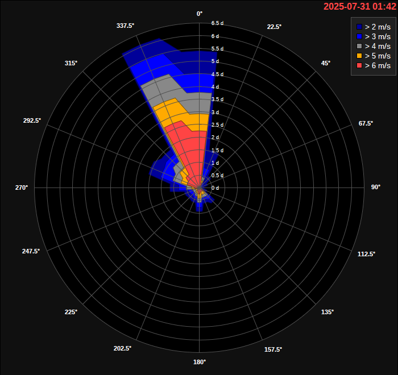Image resolution: width=398 pixels, height=375 pixels.
Task: Click the orange > 5 m/s legend swatch
Action: click(359, 56)
